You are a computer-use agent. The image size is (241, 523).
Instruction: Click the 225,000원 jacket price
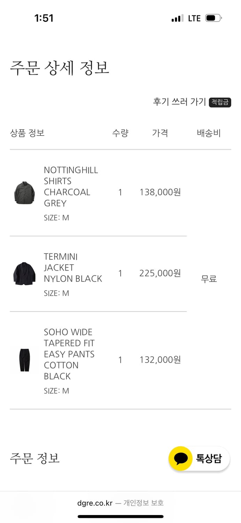click(160, 273)
